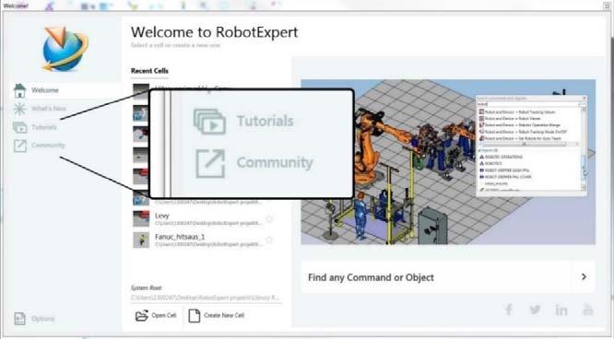The height and width of the screenshot is (339, 614).
Task: Switch to the What's New section
Action: [49, 109]
